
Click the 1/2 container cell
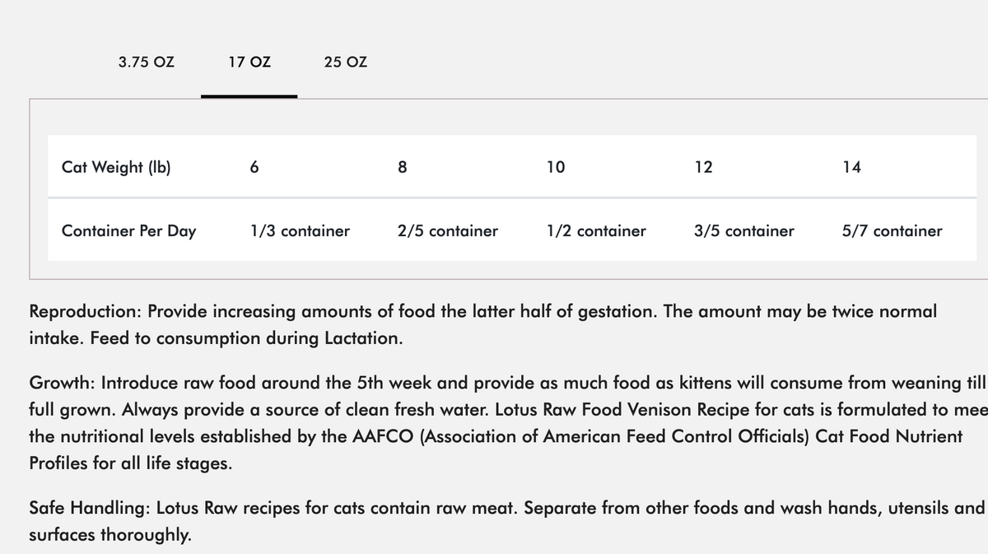coord(596,230)
